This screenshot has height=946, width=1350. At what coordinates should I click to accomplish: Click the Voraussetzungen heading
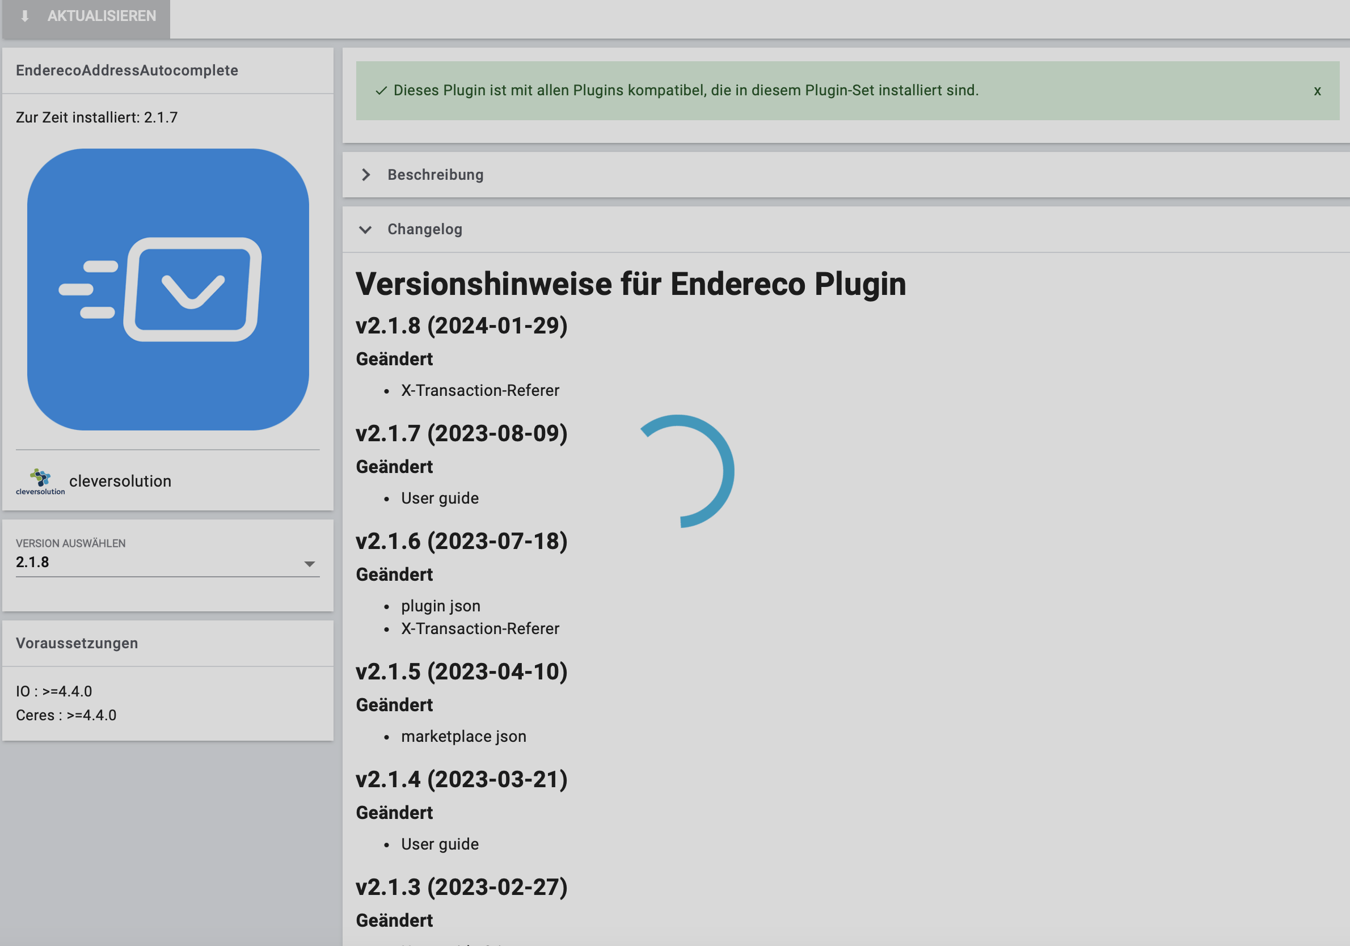pos(77,643)
